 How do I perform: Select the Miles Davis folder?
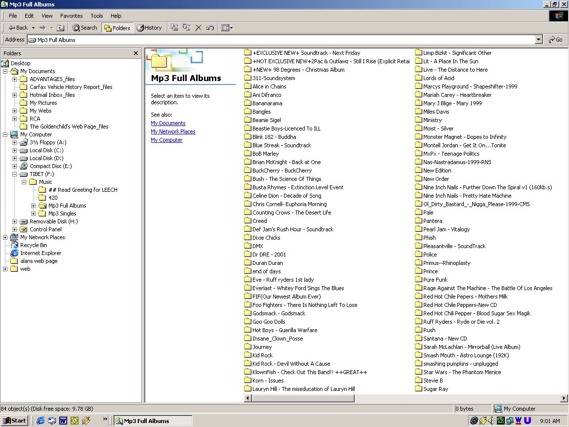[436, 112]
